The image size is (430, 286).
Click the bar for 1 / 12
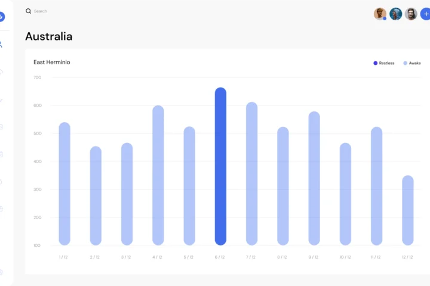point(64,184)
